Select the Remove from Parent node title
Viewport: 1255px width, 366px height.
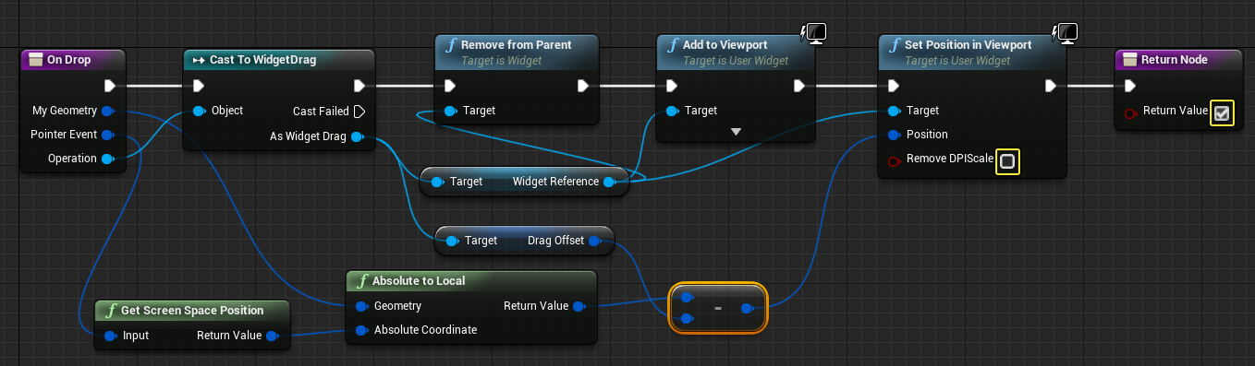click(x=516, y=44)
